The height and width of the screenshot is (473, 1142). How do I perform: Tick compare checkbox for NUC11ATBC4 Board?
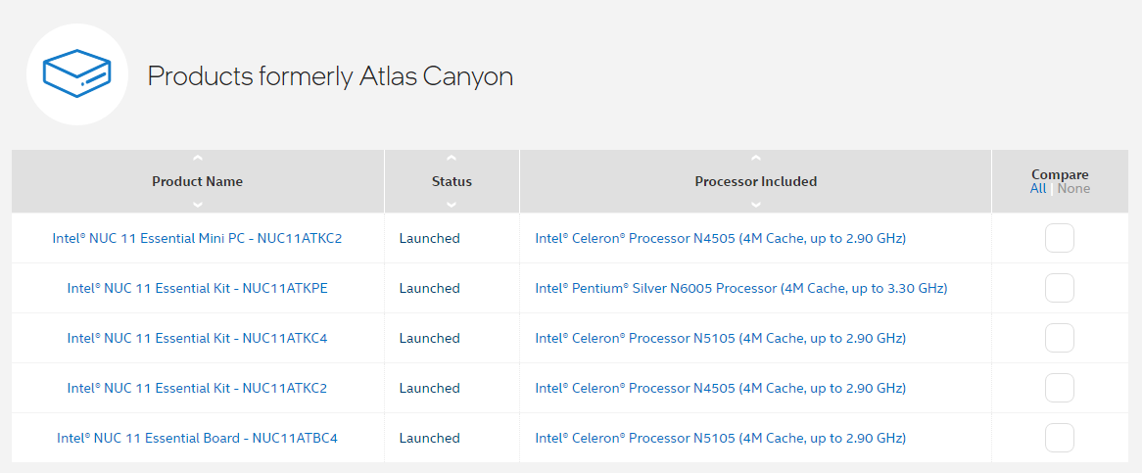click(x=1060, y=438)
